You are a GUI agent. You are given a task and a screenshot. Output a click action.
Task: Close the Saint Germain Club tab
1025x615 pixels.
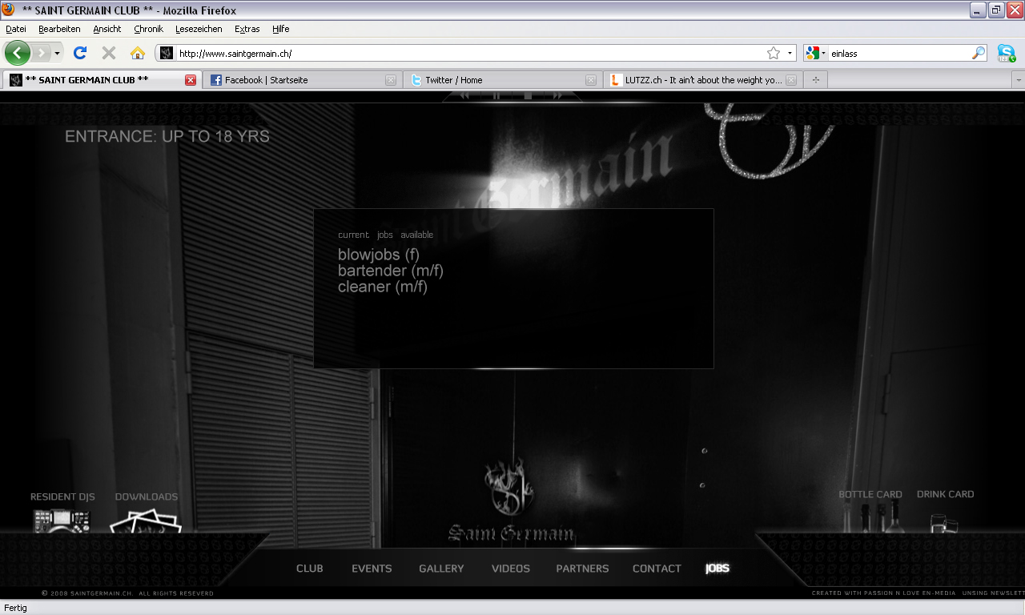(x=191, y=80)
